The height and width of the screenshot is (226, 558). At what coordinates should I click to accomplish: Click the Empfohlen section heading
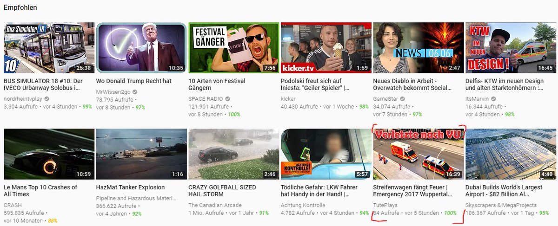click(20, 8)
